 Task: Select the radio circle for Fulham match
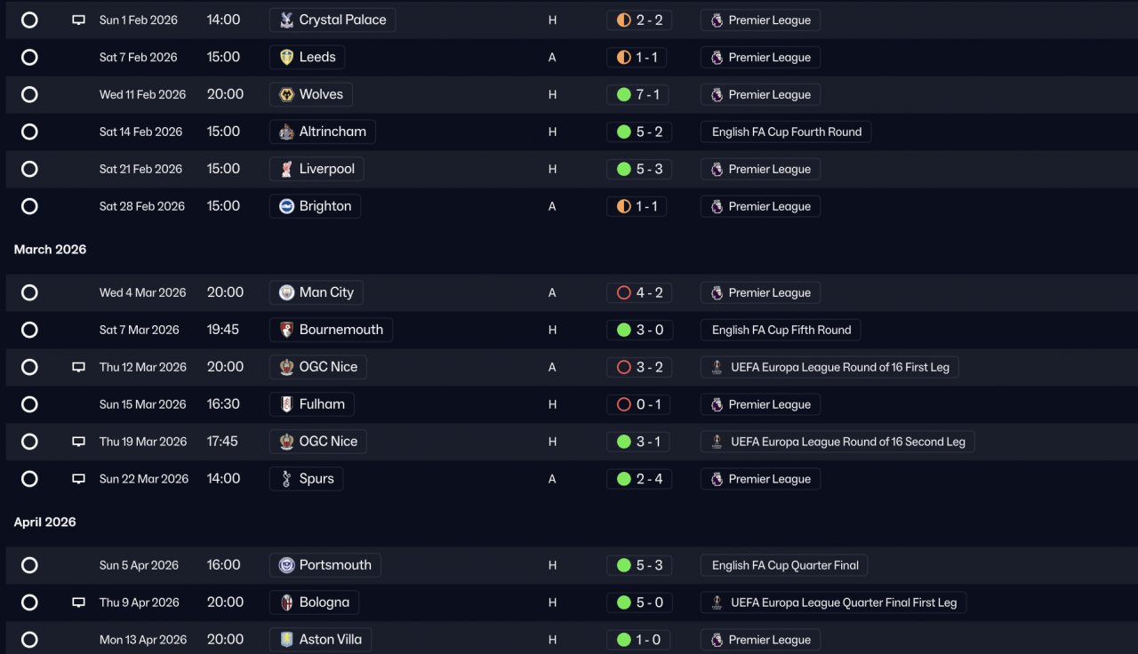point(29,404)
